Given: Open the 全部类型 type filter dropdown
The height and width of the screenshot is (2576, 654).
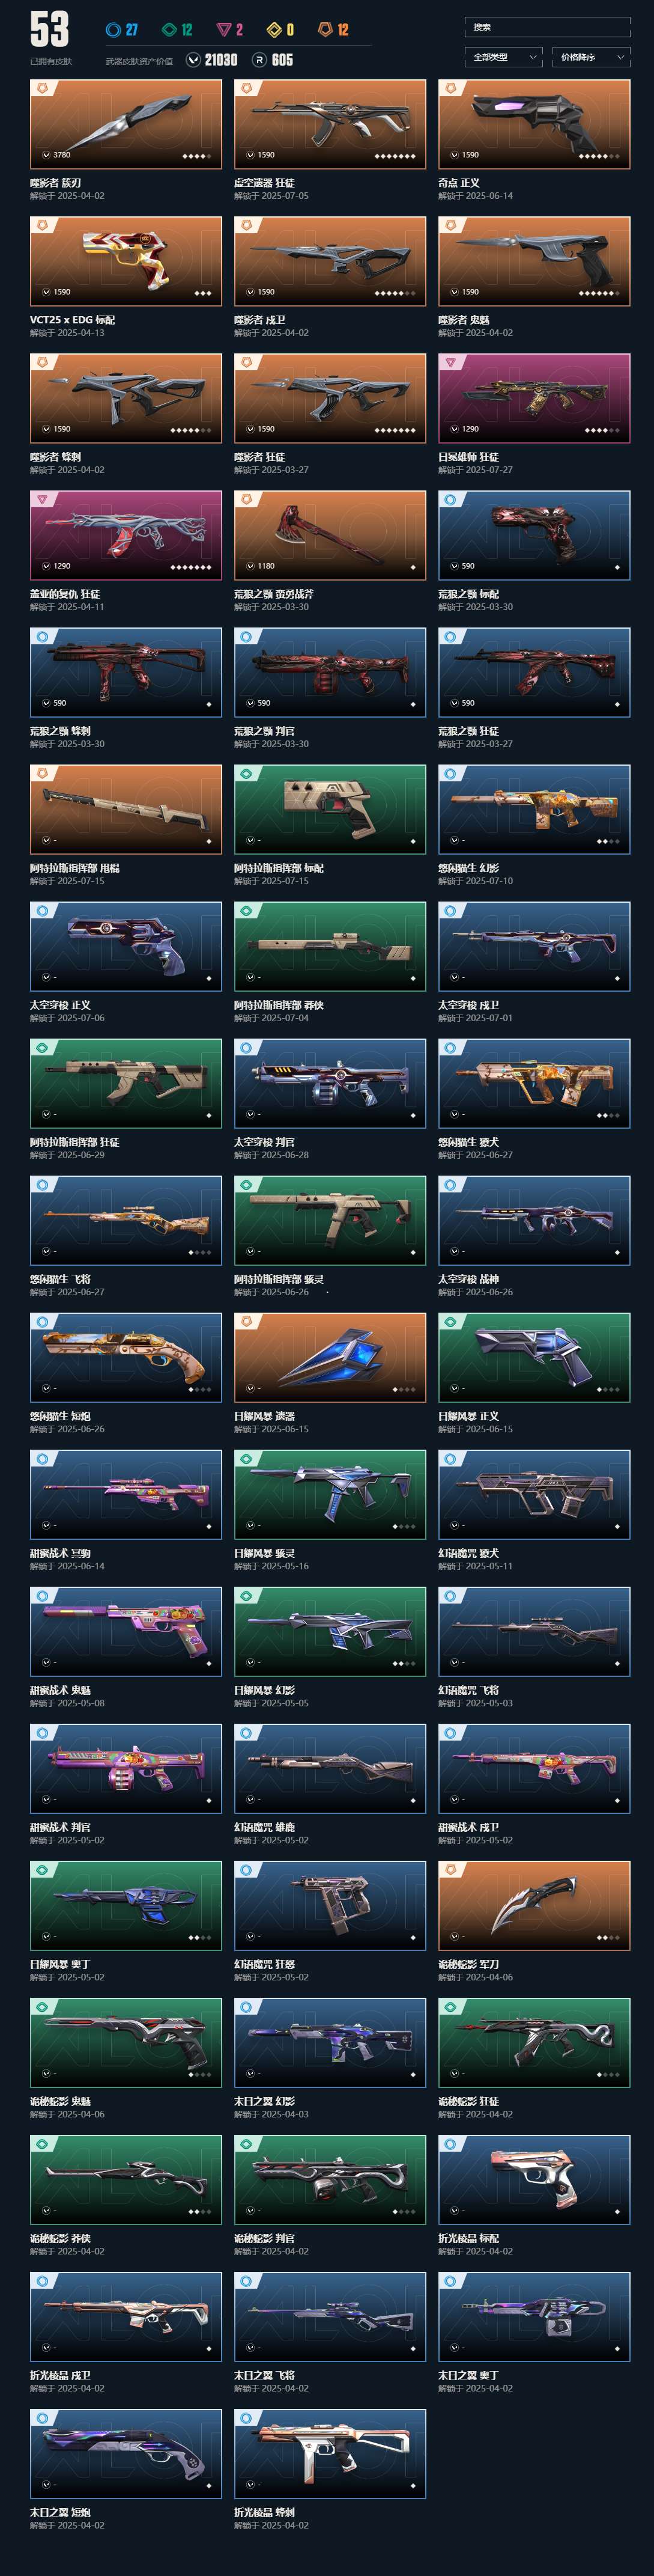Looking at the screenshot, I should (x=504, y=57).
